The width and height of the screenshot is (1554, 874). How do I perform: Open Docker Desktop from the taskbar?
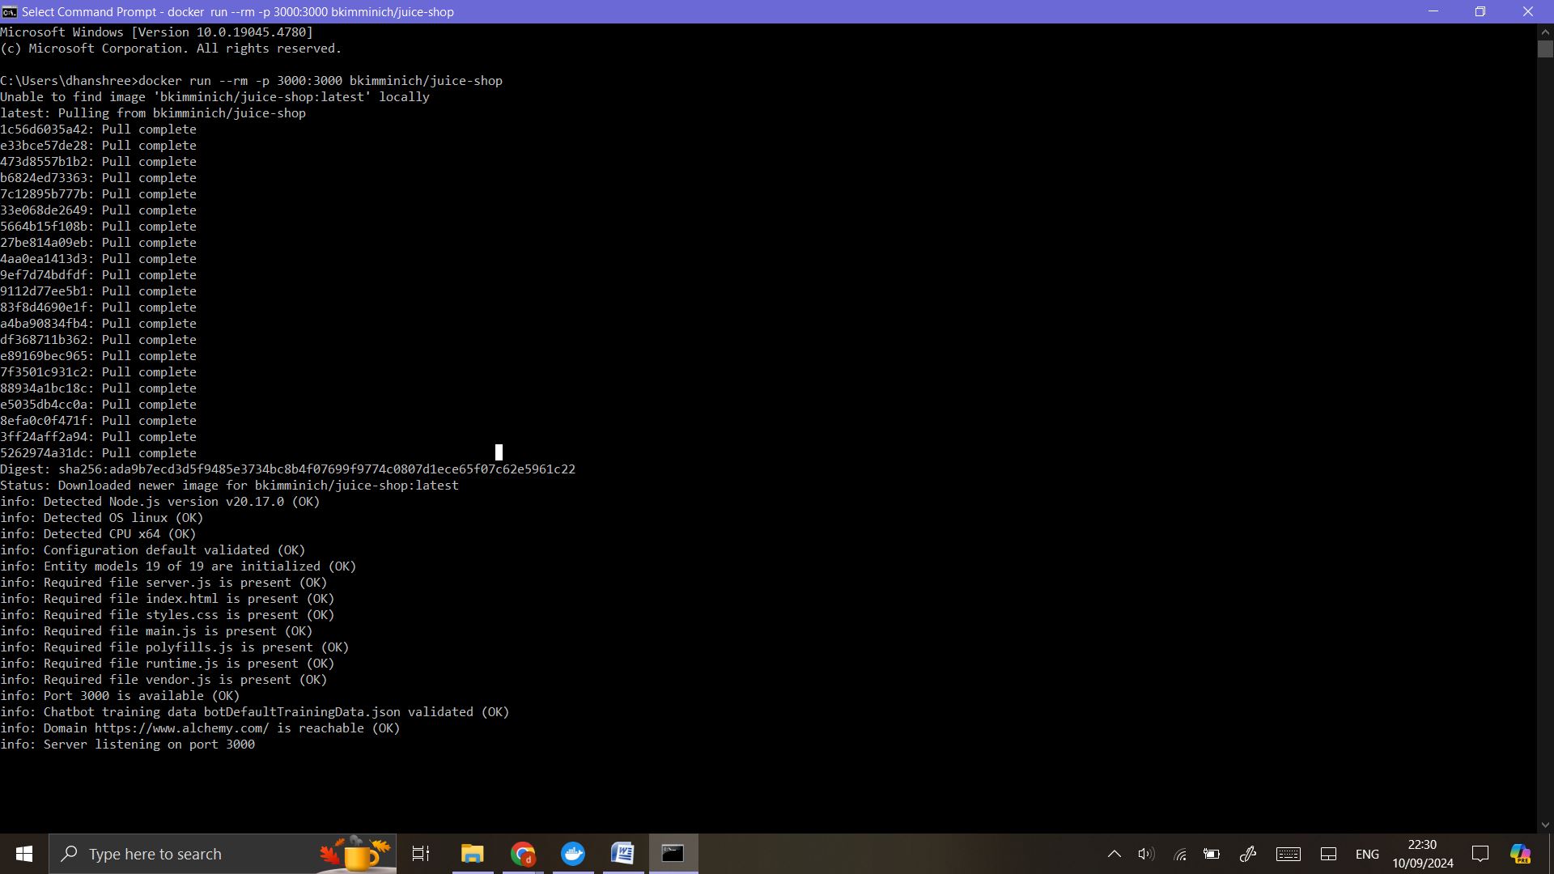(573, 854)
